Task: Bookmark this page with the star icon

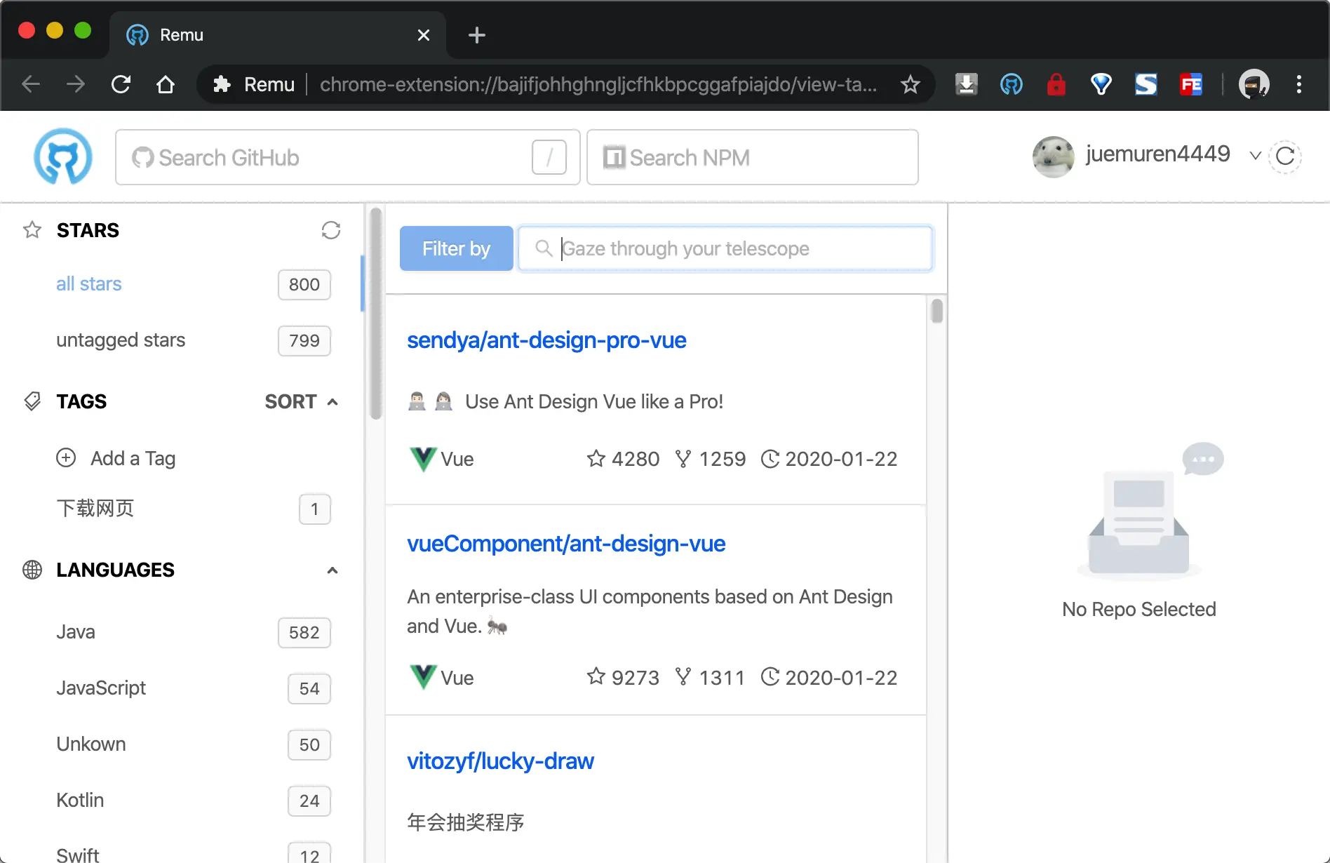Action: click(x=911, y=84)
